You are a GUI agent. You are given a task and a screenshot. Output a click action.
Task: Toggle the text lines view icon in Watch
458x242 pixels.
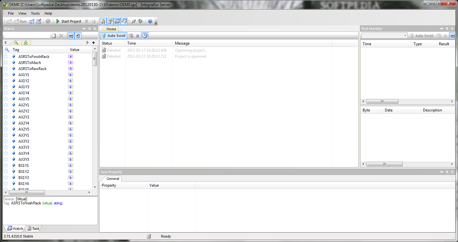(71, 36)
